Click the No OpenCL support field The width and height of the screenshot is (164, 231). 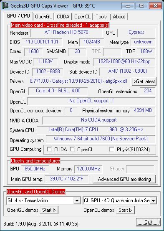tap(91, 101)
